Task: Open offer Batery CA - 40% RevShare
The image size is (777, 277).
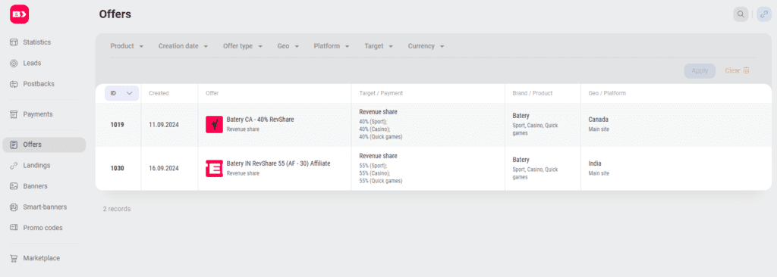Action: [260, 120]
